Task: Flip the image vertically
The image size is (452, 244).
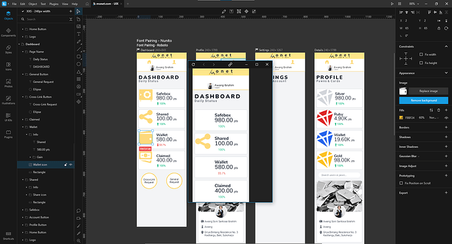Action: (446, 21)
